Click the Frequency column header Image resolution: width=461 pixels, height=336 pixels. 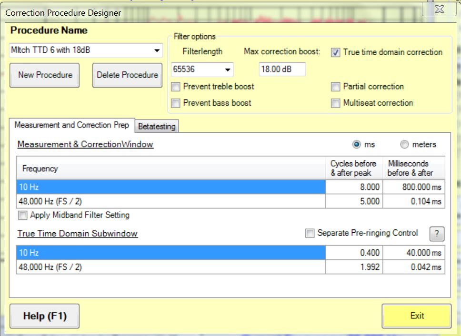click(171, 168)
